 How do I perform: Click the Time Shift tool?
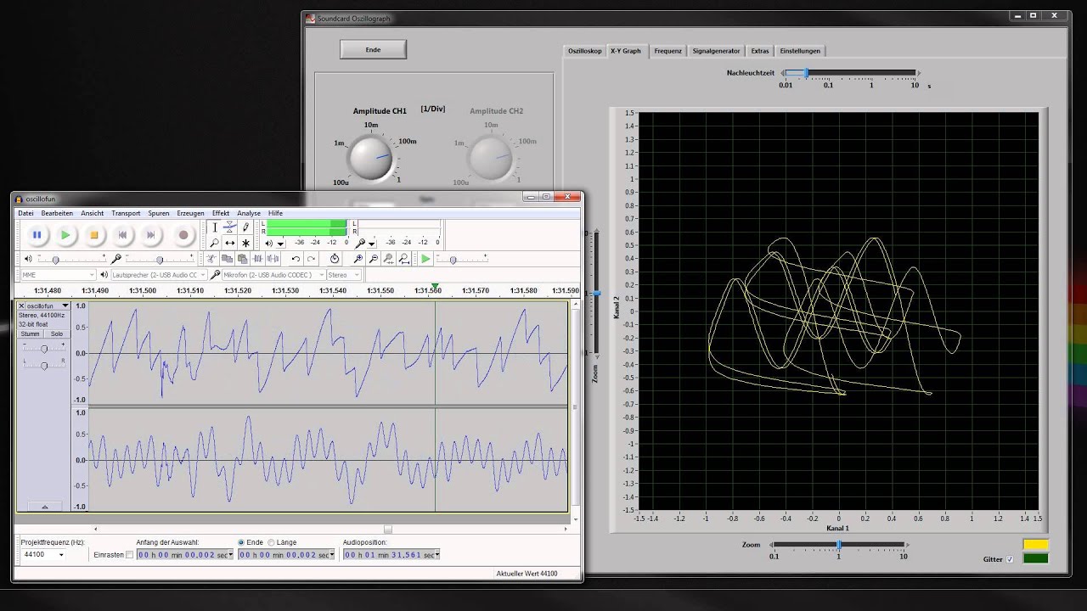pyautogui.click(x=229, y=243)
